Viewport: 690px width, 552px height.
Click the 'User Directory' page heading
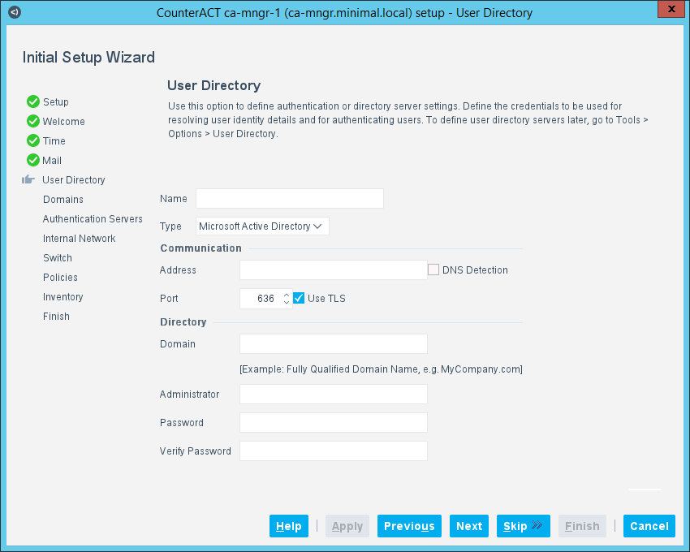[x=213, y=85]
